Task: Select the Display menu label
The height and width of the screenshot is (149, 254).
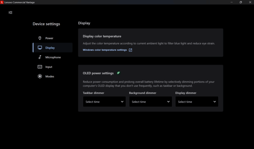Action: tap(50, 48)
